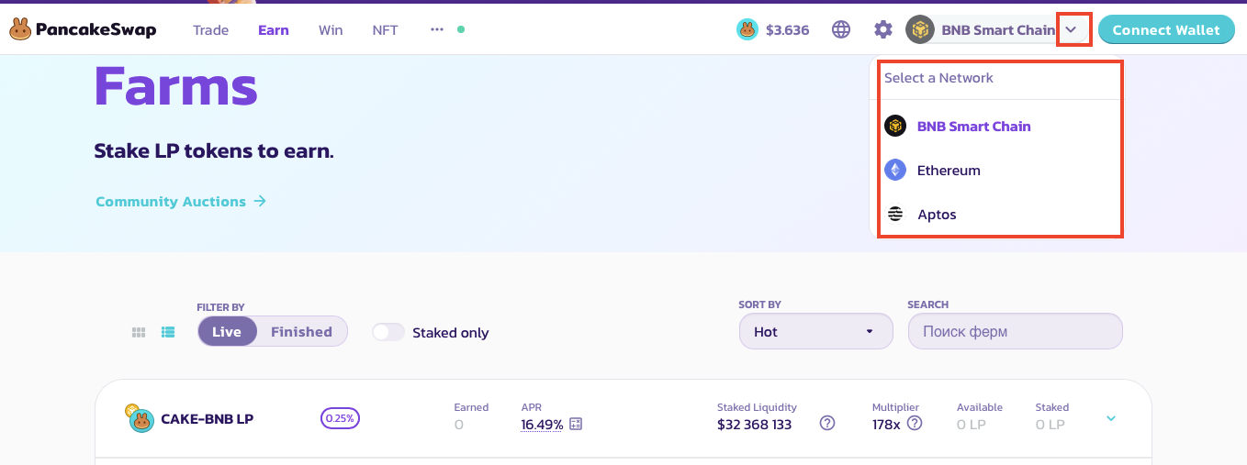
Task: Click the PancakeSwap bunny logo
Action: (21, 30)
